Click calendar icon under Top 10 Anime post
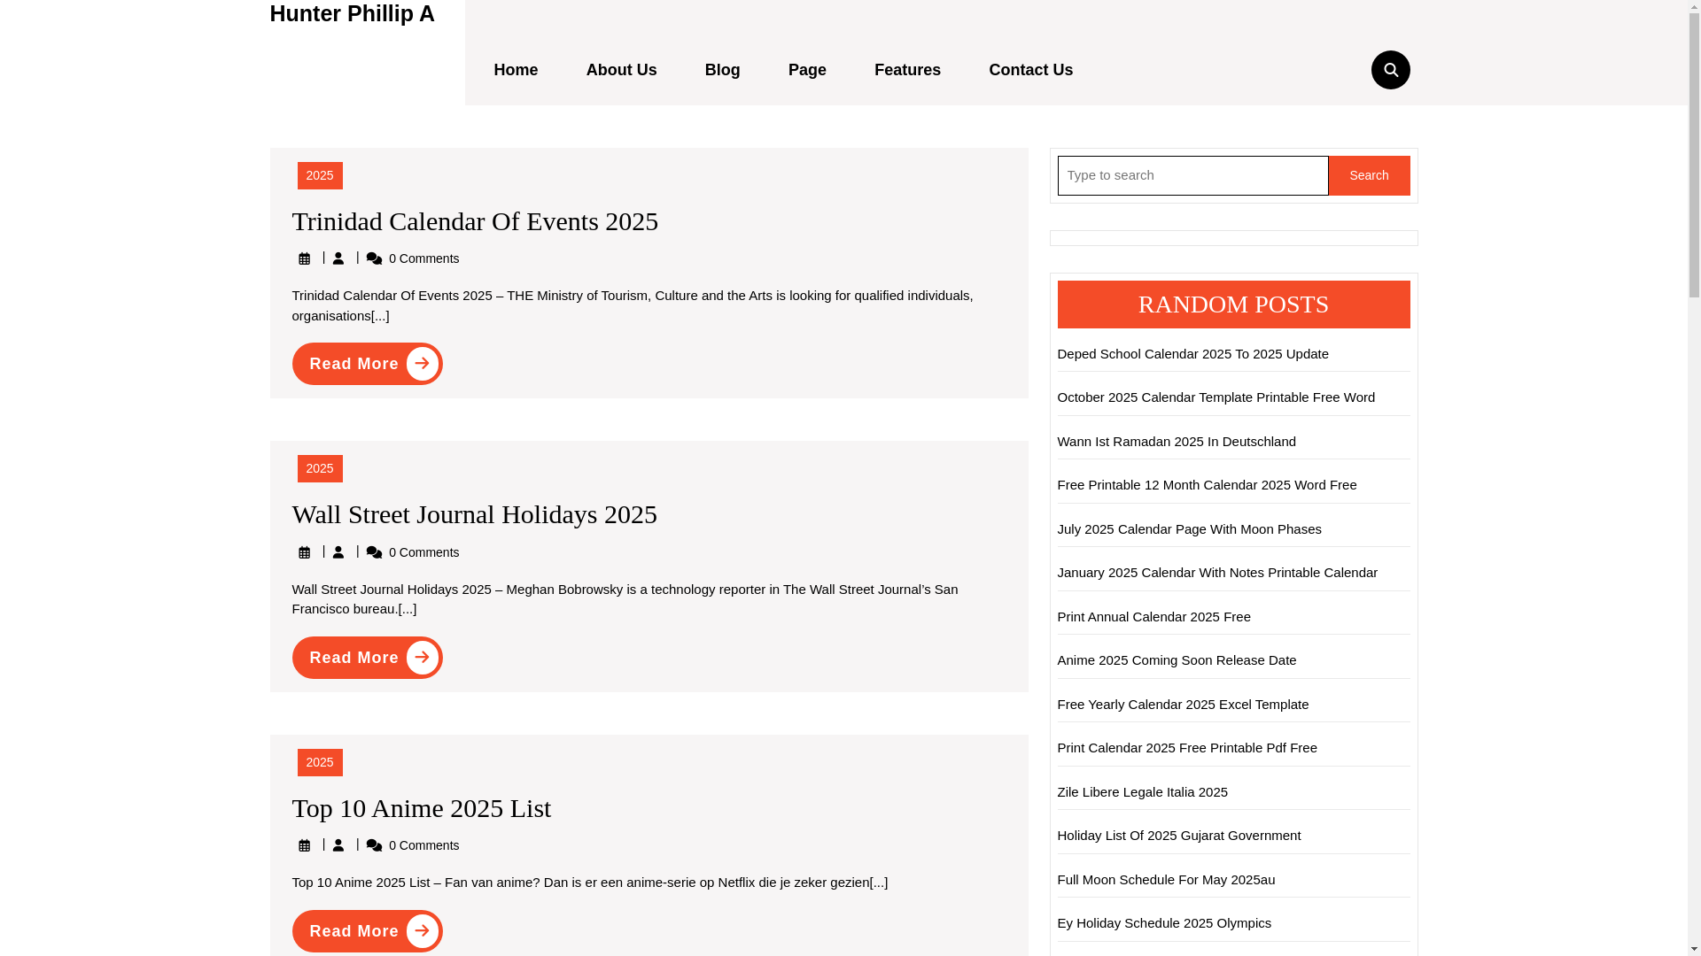The image size is (1701, 956). [305, 845]
